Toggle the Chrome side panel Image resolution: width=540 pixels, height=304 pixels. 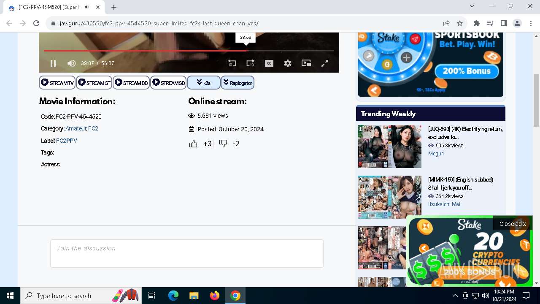(504, 23)
